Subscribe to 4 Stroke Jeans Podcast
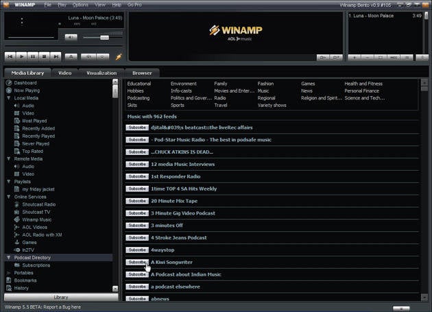 pos(137,238)
